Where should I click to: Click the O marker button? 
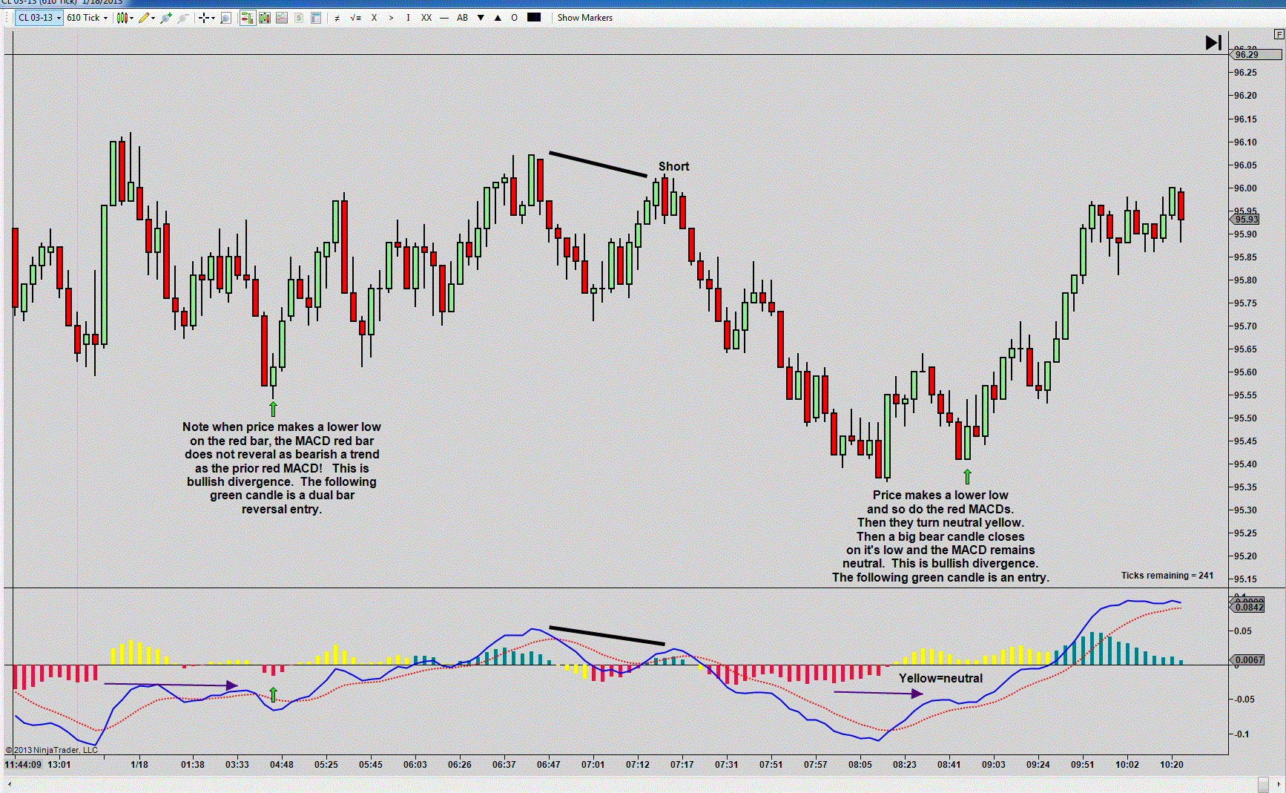[514, 18]
